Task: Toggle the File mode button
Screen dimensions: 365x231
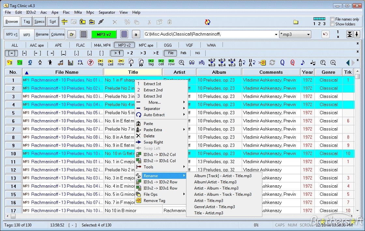Action: click(171, 53)
